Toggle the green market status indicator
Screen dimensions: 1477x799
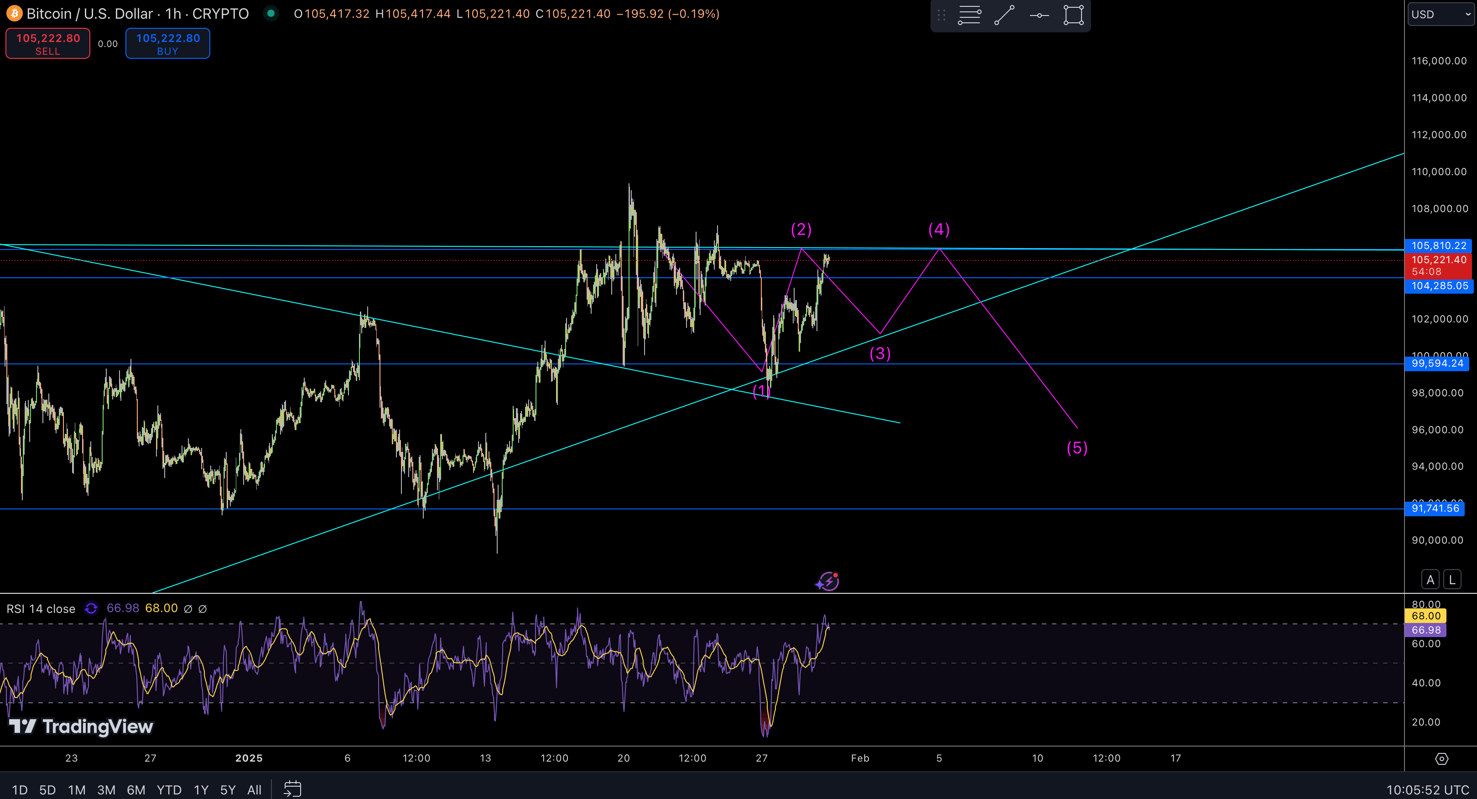point(270,13)
